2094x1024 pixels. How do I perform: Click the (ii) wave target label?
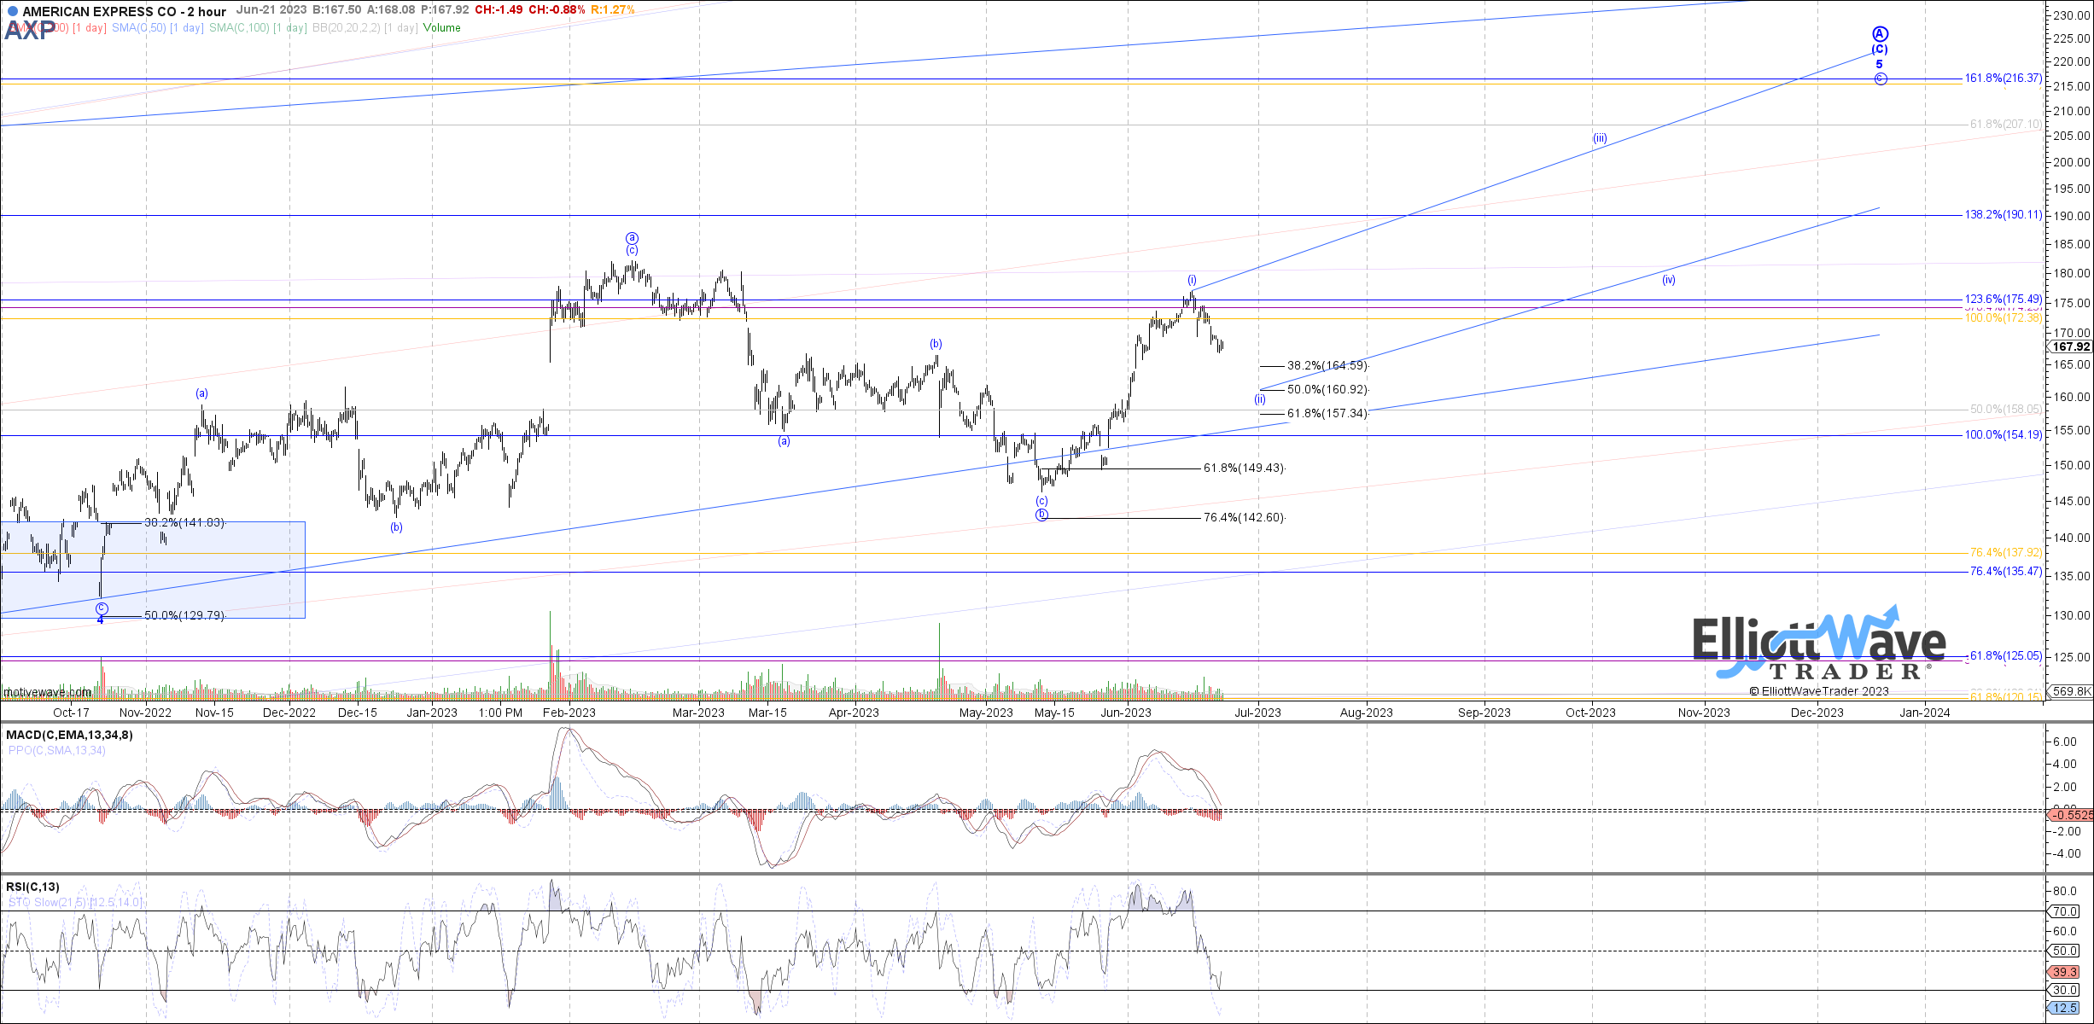coord(1260,399)
